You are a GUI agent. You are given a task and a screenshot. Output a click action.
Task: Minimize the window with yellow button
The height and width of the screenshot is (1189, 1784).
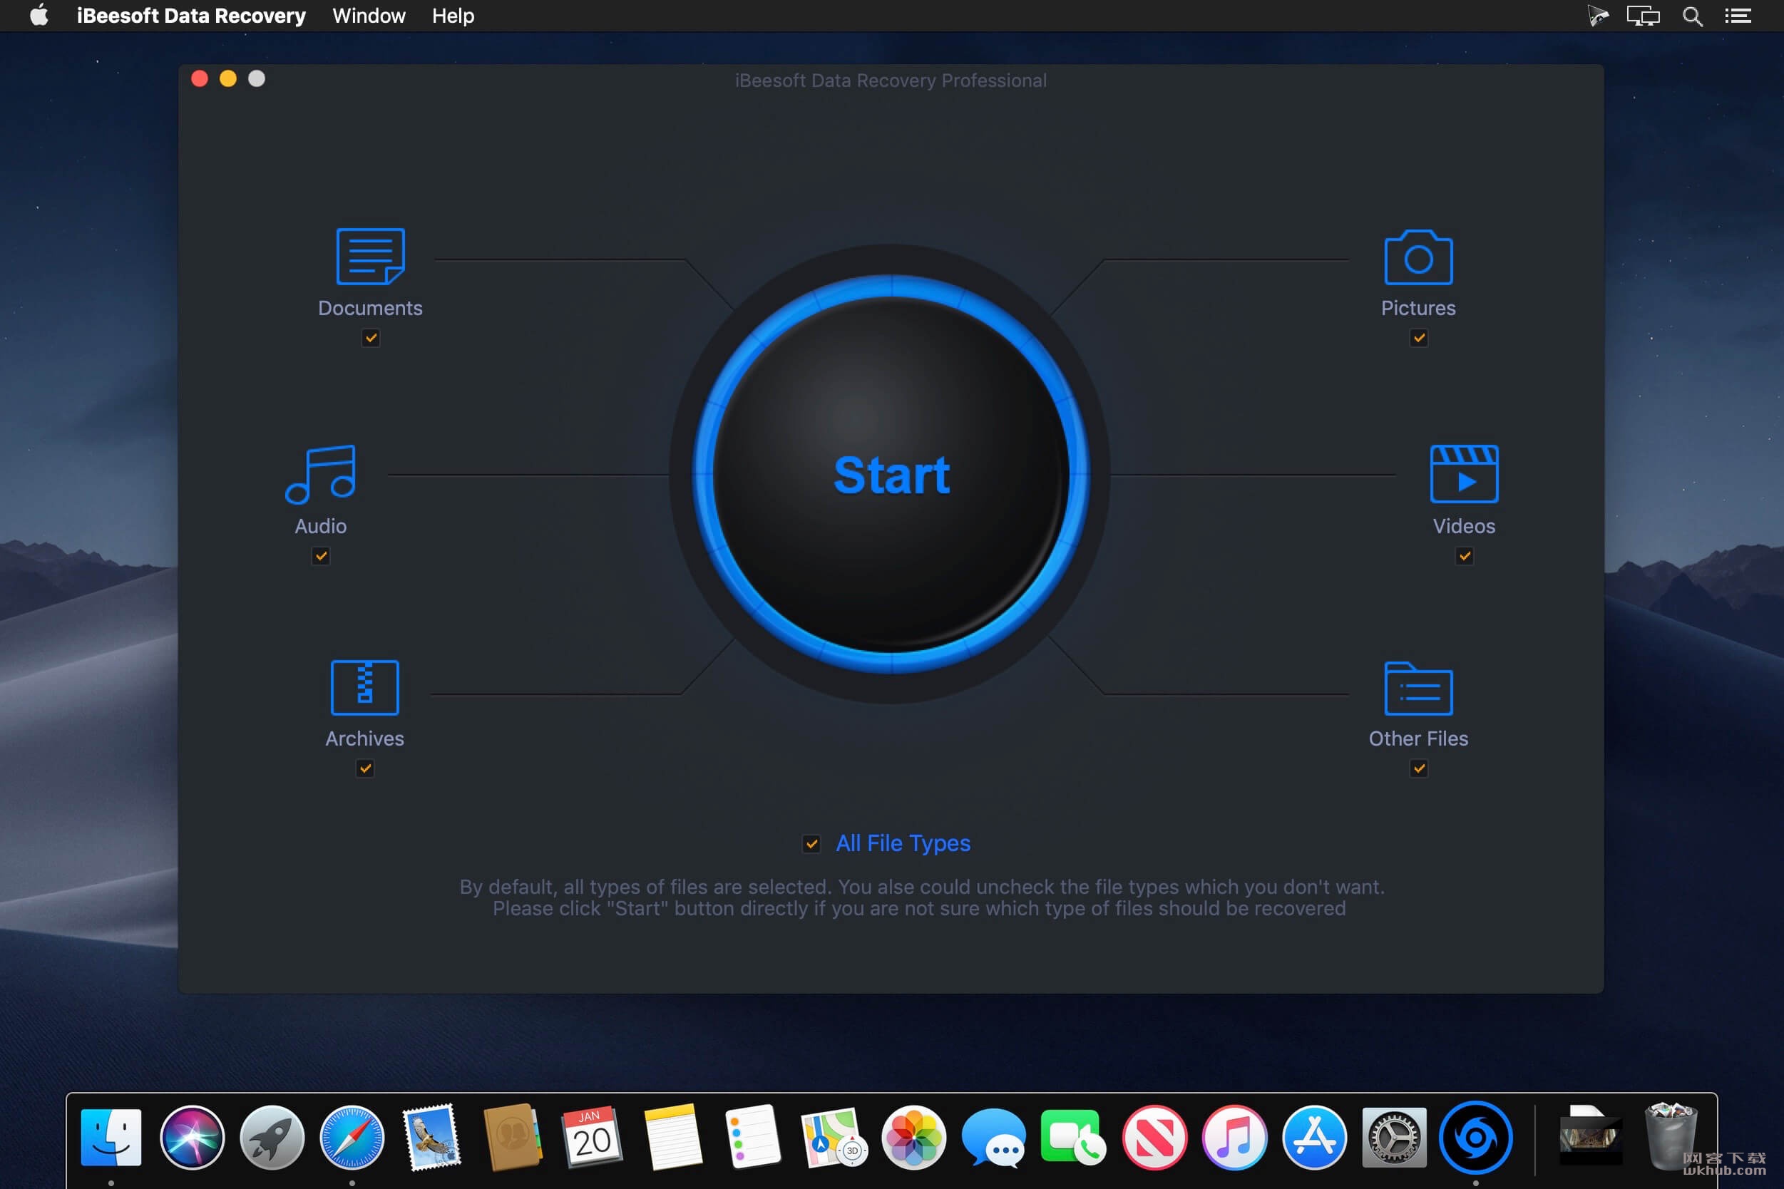click(x=228, y=79)
